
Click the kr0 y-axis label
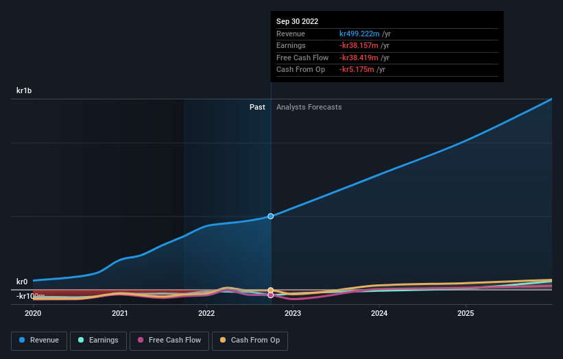[22, 282]
